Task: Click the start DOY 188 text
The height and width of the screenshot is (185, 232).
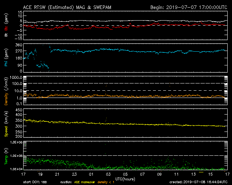Action: click(x=35, y=182)
